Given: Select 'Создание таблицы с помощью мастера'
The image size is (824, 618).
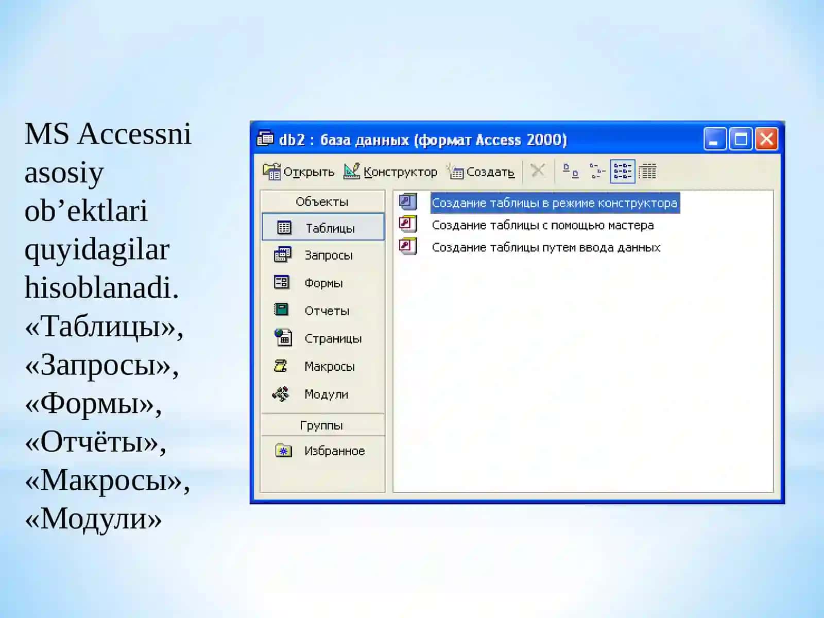Looking at the screenshot, I should tap(543, 225).
